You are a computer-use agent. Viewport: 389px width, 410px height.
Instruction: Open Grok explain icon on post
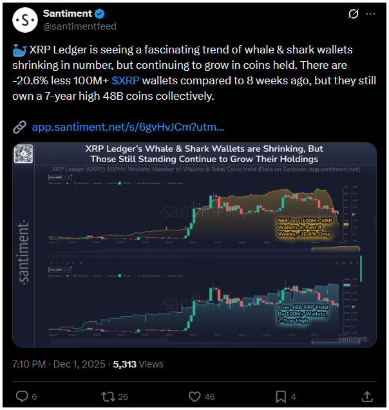pos(353,14)
